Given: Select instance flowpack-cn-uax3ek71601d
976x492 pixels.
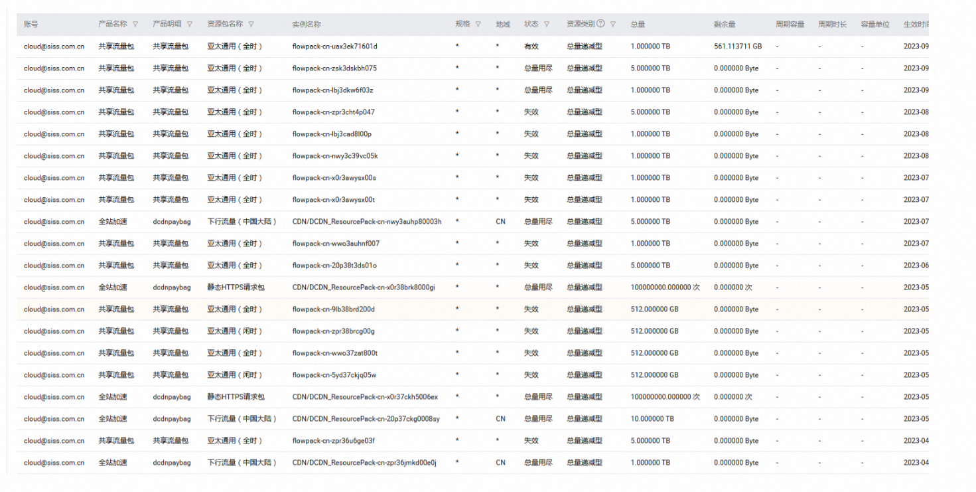Looking at the screenshot, I should (x=335, y=46).
